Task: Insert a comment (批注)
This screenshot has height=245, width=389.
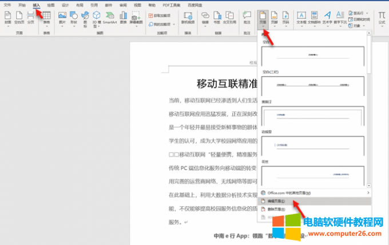Action: [x=247, y=17]
